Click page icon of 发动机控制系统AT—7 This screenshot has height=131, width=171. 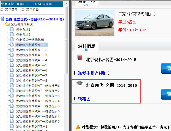[12, 75]
